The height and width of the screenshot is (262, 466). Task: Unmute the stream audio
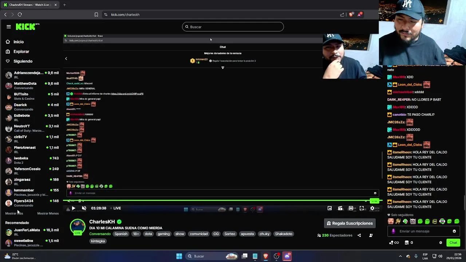tap(84, 208)
